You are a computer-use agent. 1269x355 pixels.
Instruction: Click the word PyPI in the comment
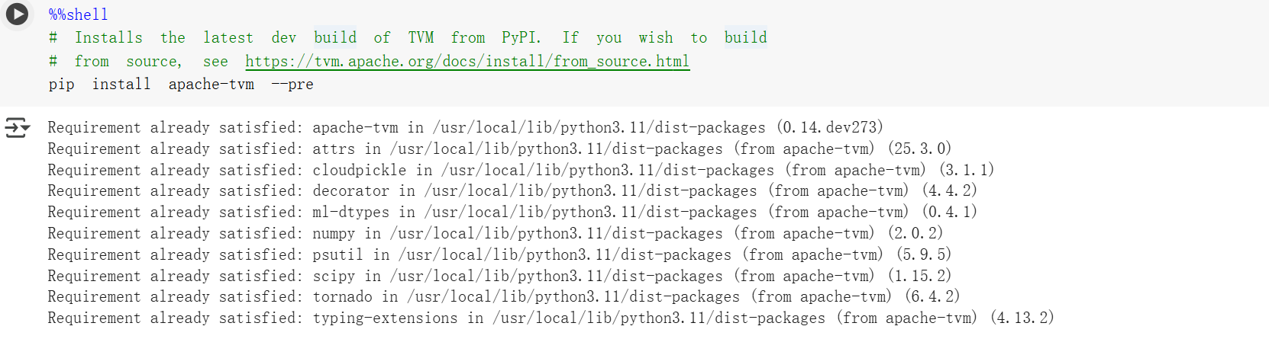pos(519,37)
